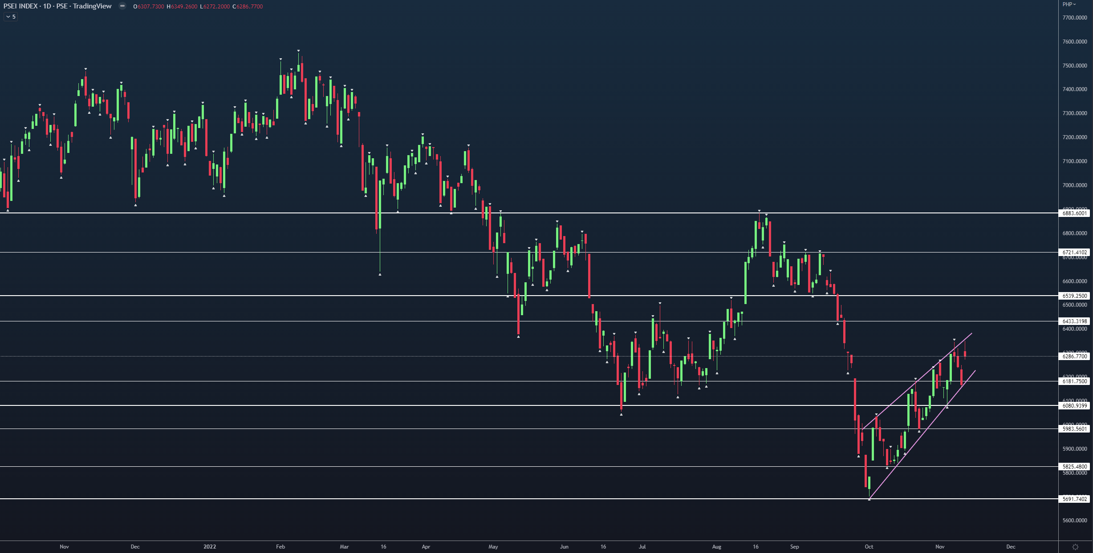Click the Oct label on the time axis
The width and height of the screenshot is (1093, 553).
(x=869, y=547)
